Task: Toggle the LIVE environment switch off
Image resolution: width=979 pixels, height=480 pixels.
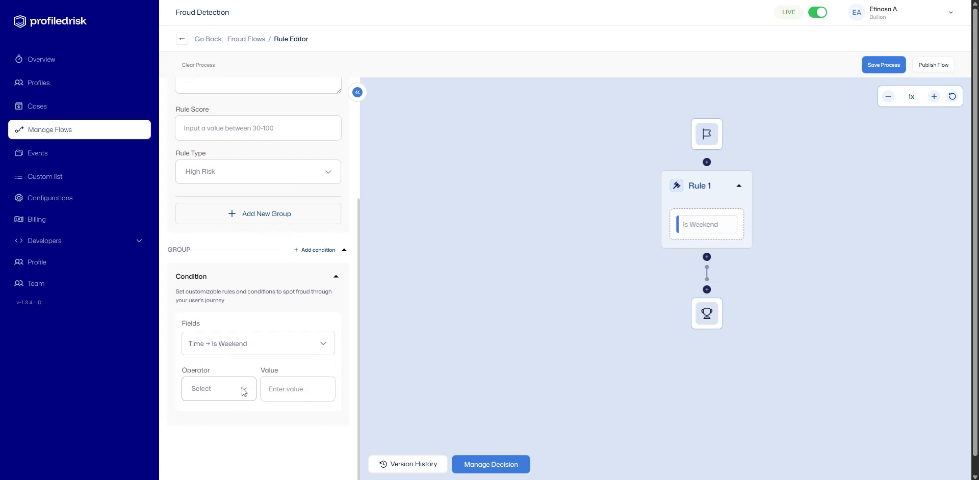Action: [817, 12]
